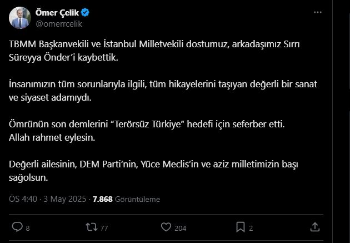Image resolution: width=350 pixels, height=243 pixels.
Task: Click the repost count 77
Action: (104, 227)
